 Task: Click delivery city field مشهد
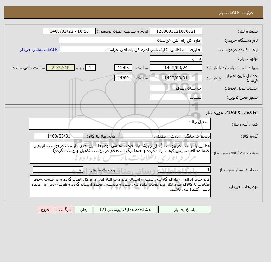(x=176, y=97)
